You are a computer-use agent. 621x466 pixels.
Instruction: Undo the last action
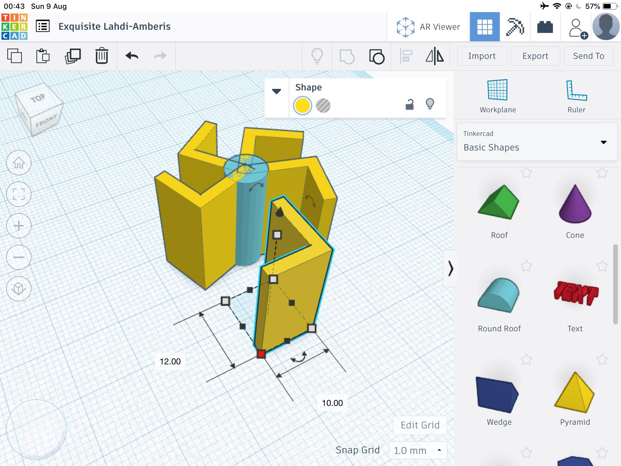(132, 56)
